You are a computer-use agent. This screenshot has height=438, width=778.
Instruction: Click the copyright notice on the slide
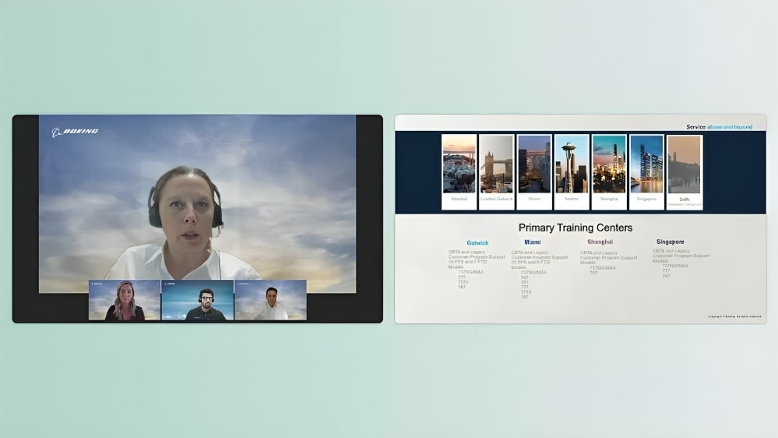(x=734, y=316)
